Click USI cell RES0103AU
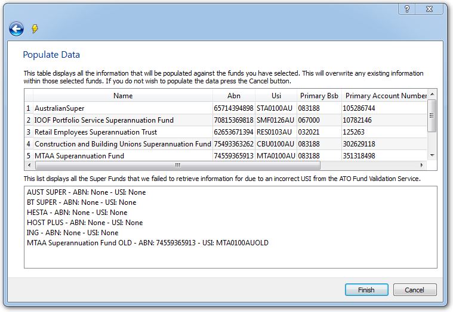This screenshot has height=312, width=453. (x=276, y=132)
